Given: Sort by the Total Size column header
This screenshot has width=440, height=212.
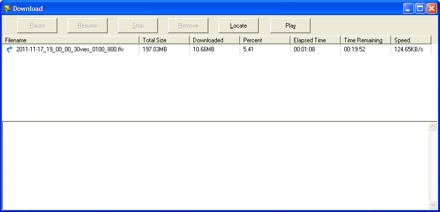Looking at the screenshot, I should [x=165, y=40].
